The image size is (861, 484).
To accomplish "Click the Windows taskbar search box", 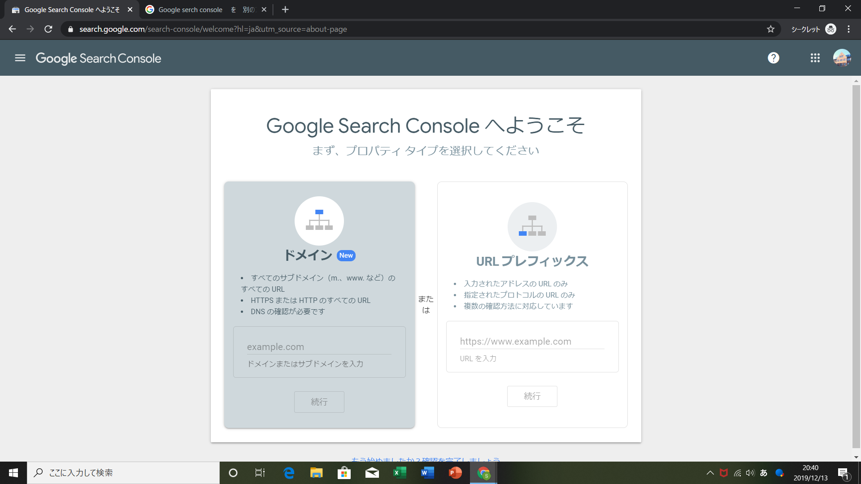I will coord(123,473).
